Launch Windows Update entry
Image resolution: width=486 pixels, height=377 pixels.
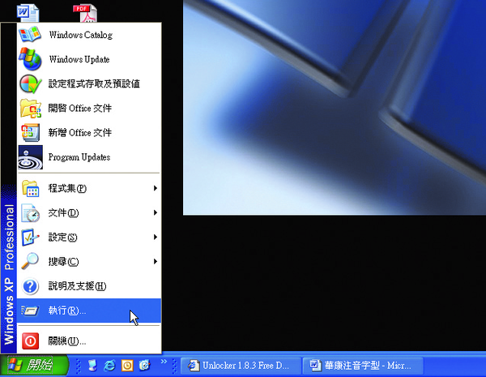pos(89,59)
